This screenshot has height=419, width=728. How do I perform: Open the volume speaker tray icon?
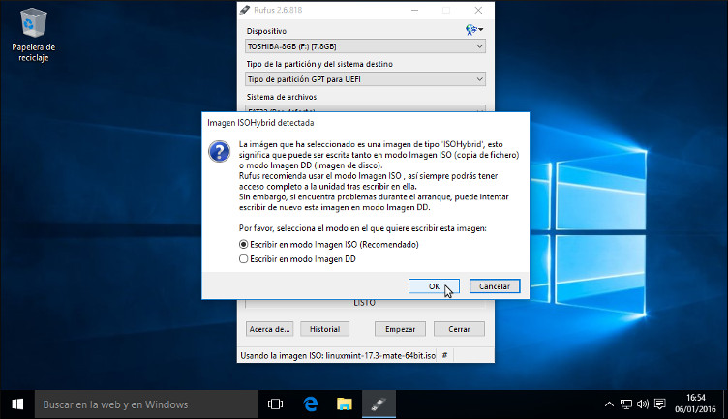[x=643, y=404]
